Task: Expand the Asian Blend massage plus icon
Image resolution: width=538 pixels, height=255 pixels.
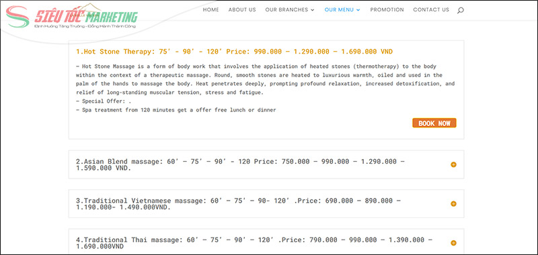Action: point(453,164)
